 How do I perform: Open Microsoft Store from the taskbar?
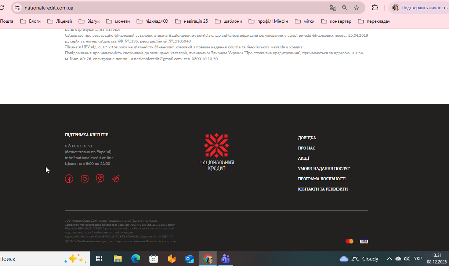tap(154, 259)
